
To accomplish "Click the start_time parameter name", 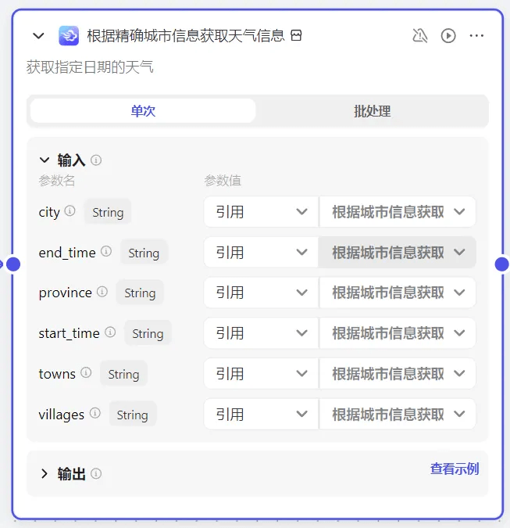I will click(69, 333).
